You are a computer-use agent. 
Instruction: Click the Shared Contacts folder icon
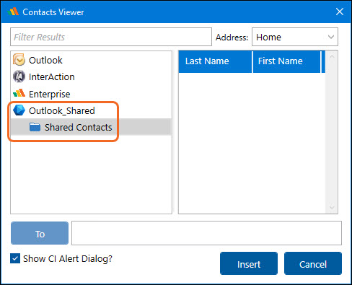point(35,127)
